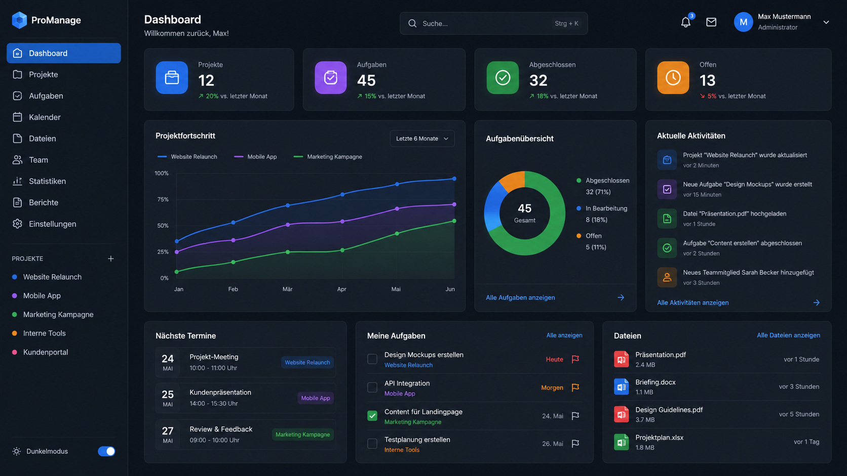Click the orange Offen segment of the donut chart

[513, 181]
